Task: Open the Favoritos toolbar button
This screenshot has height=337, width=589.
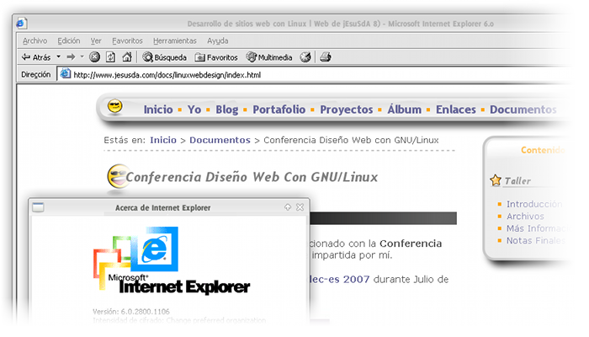Action: [x=216, y=57]
